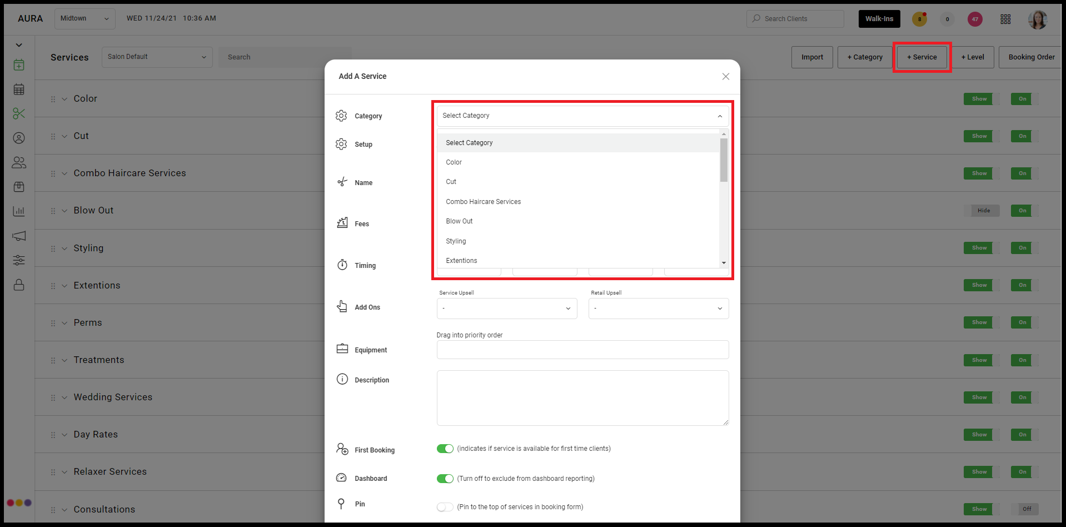Open the bar chart reports icon

19,211
